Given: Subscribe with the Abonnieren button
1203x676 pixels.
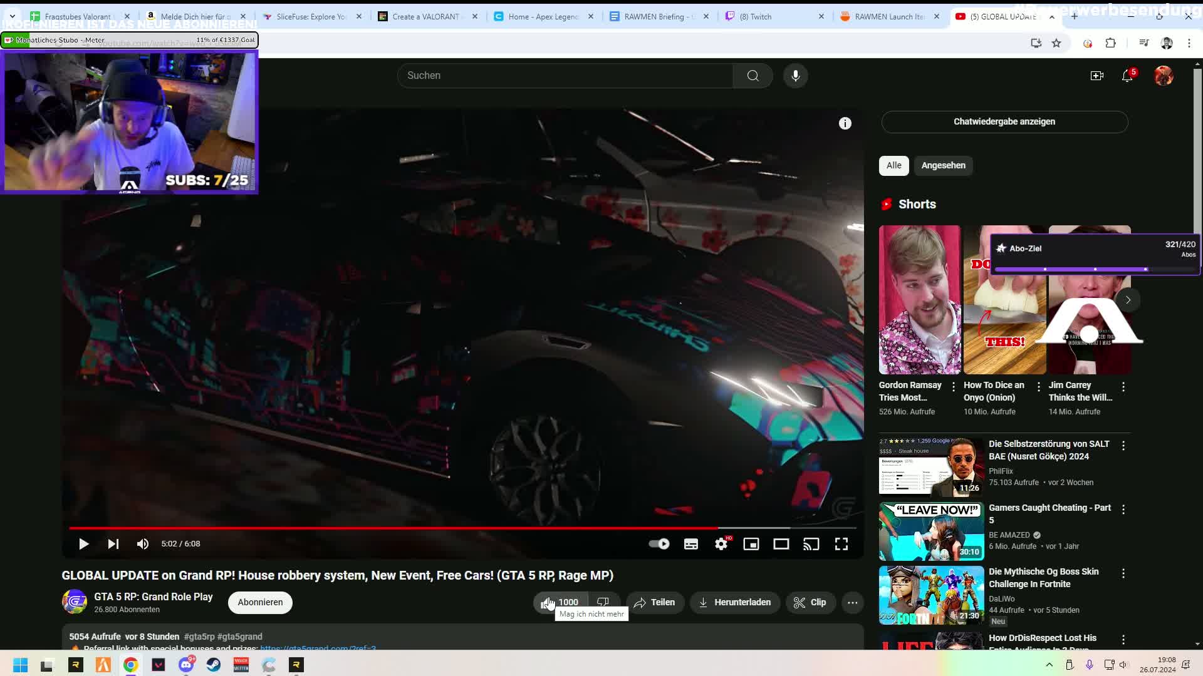Looking at the screenshot, I should click(x=260, y=602).
